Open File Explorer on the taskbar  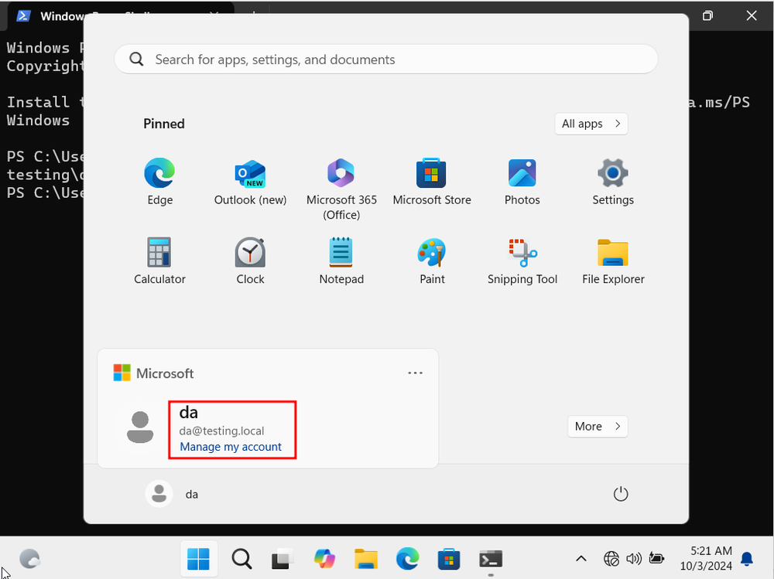366,559
